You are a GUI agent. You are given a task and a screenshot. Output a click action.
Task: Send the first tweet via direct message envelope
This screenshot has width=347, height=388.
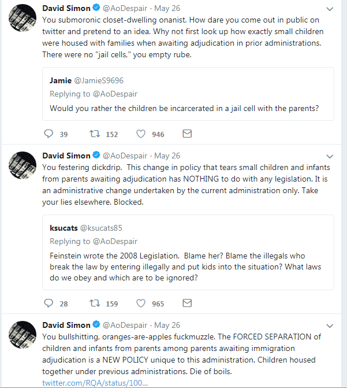point(187,134)
